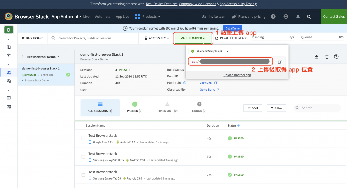347x188 pixels.
Task: Open the help question mark icon in top bar
Action: pos(273,16)
